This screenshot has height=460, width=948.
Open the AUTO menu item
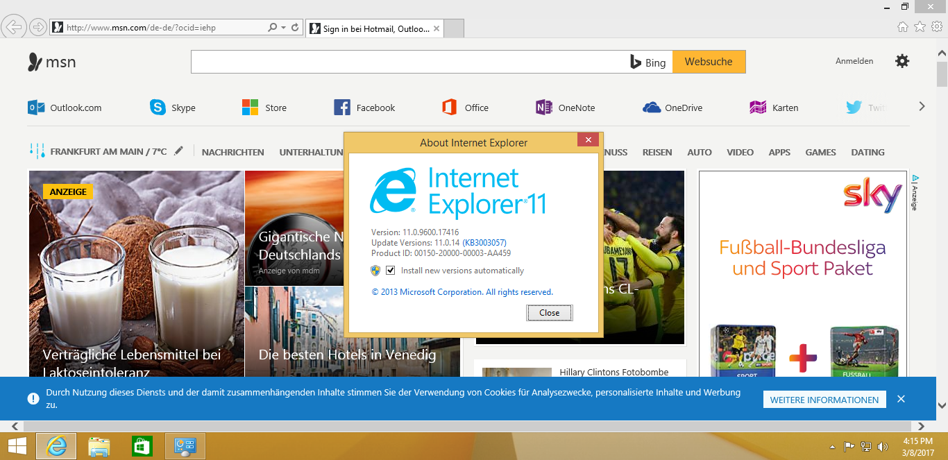coord(700,152)
